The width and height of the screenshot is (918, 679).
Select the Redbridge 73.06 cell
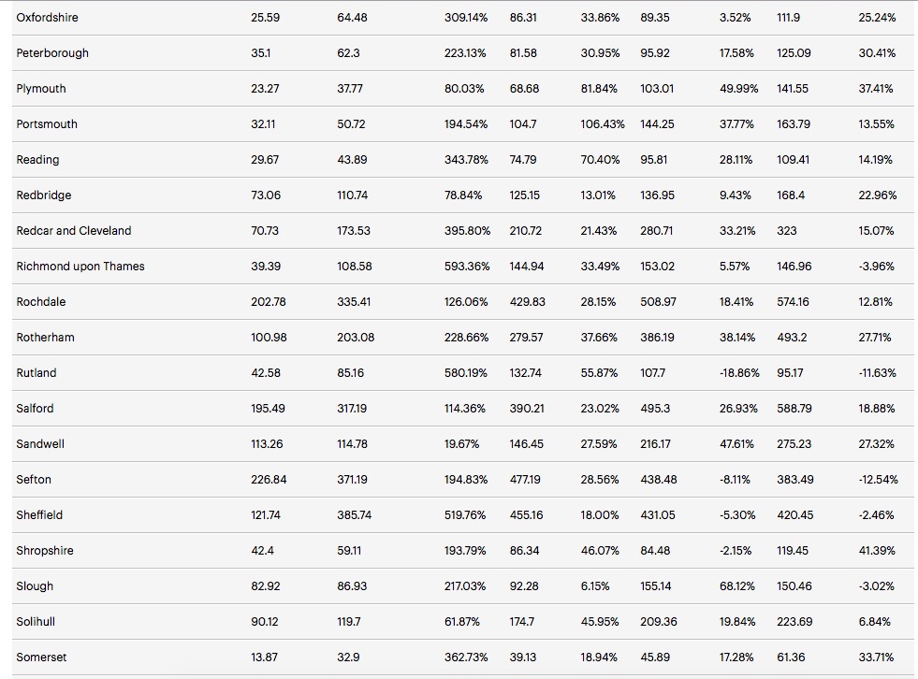pyautogui.click(x=267, y=195)
